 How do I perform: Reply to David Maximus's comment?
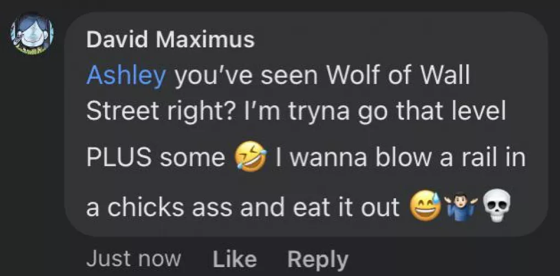click(318, 258)
